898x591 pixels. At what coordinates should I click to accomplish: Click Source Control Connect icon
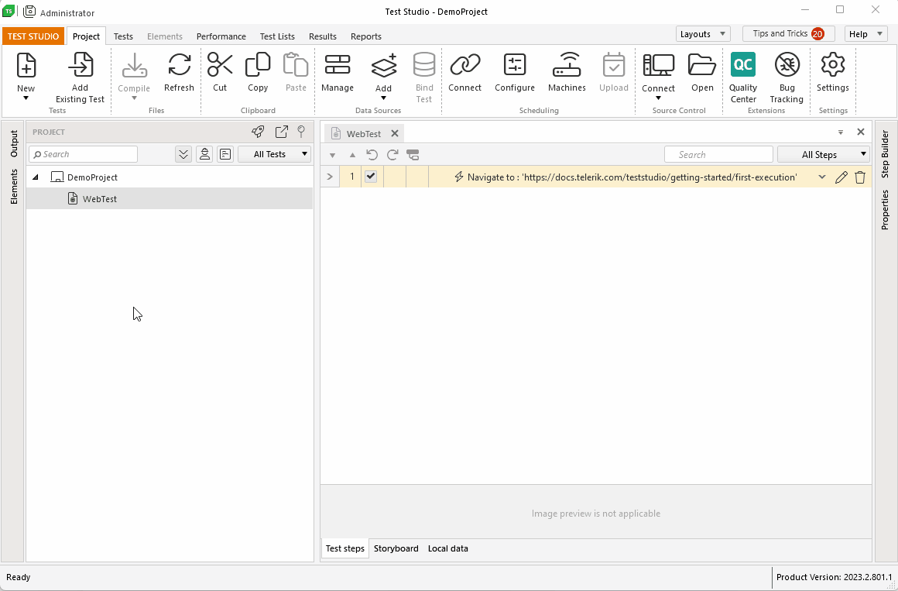tap(659, 65)
